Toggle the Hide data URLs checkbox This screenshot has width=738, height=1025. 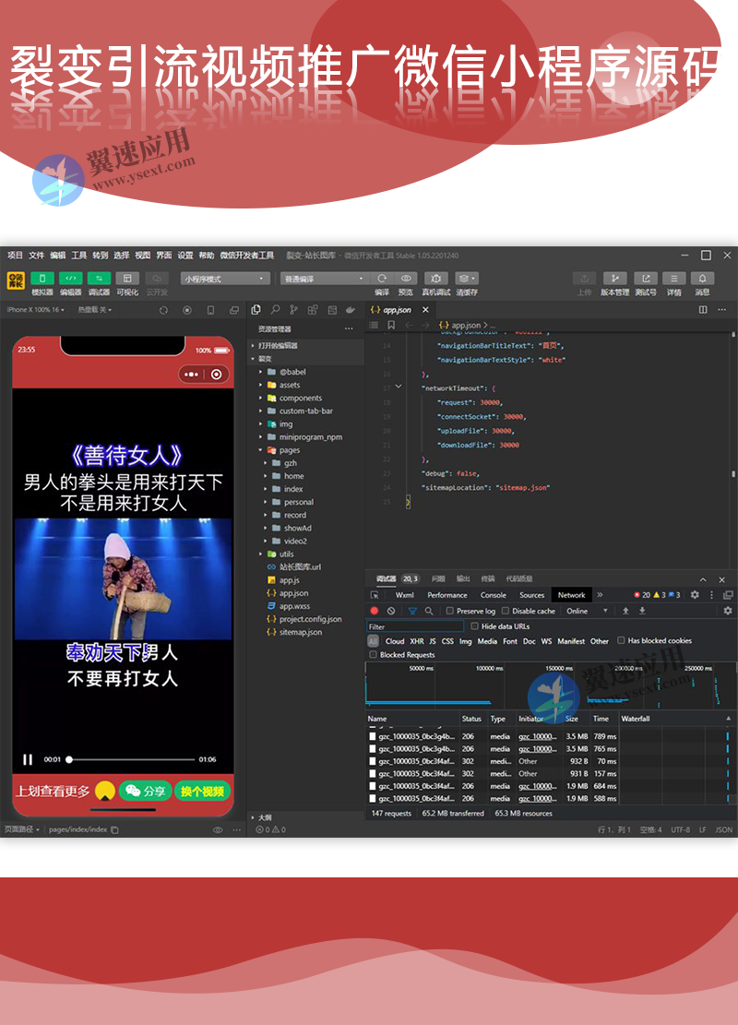474,626
